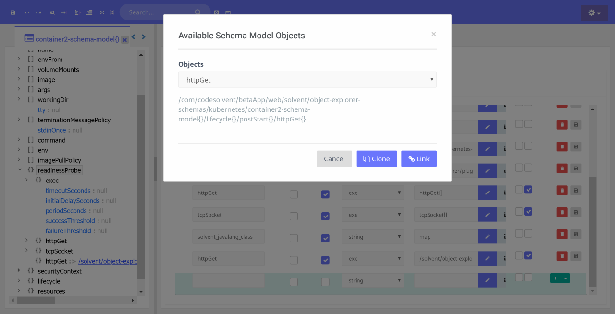Select the container2-schema-model{} tab
The height and width of the screenshot is (314, 615).
[72, 39]
